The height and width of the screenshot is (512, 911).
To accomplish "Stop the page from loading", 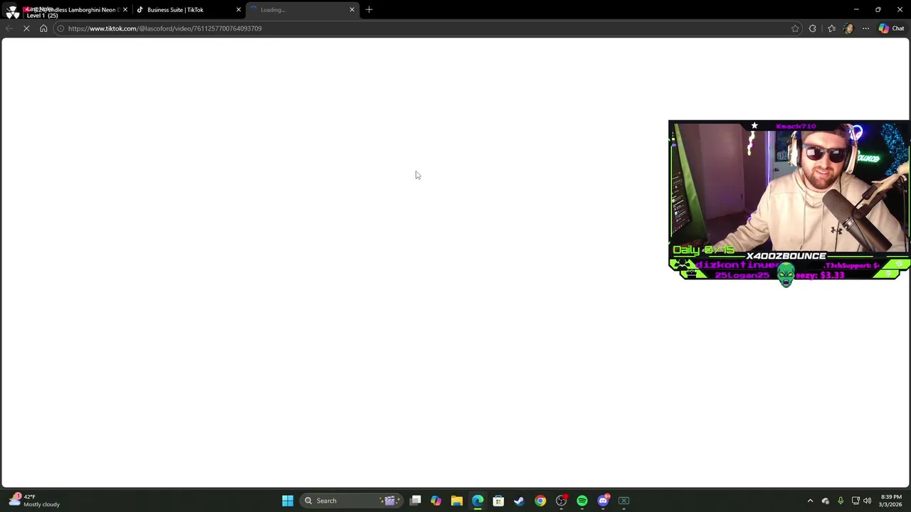I will tap(26, 28).
